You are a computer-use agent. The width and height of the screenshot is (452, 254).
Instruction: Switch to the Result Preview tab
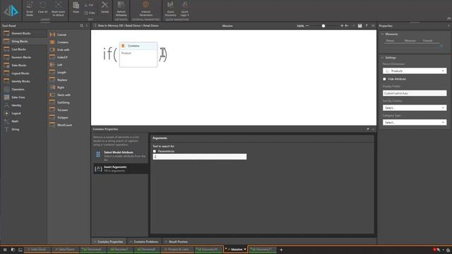point(176,241)
